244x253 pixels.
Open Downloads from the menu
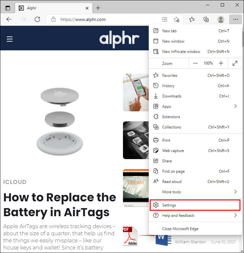(195, 96)
